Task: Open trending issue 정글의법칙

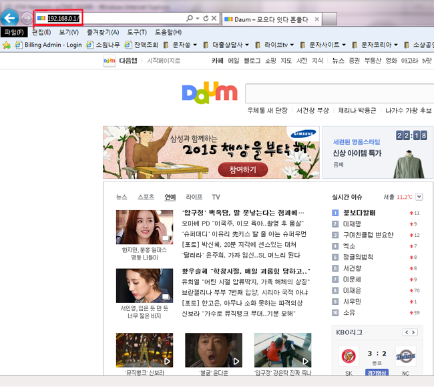Action: (358, 257)
